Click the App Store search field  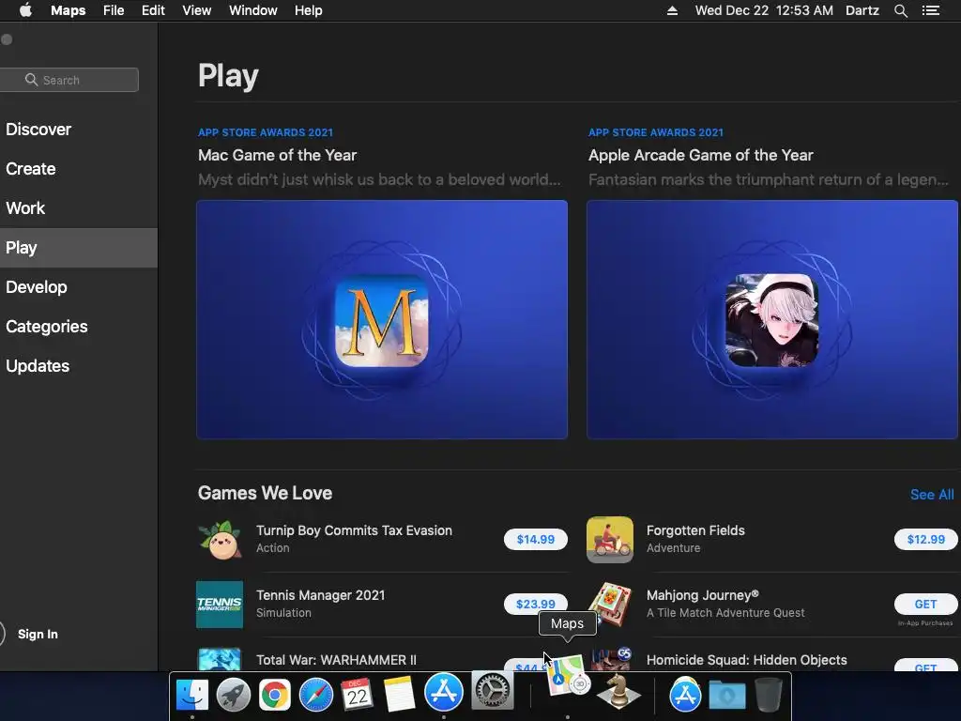click(69, 80)
